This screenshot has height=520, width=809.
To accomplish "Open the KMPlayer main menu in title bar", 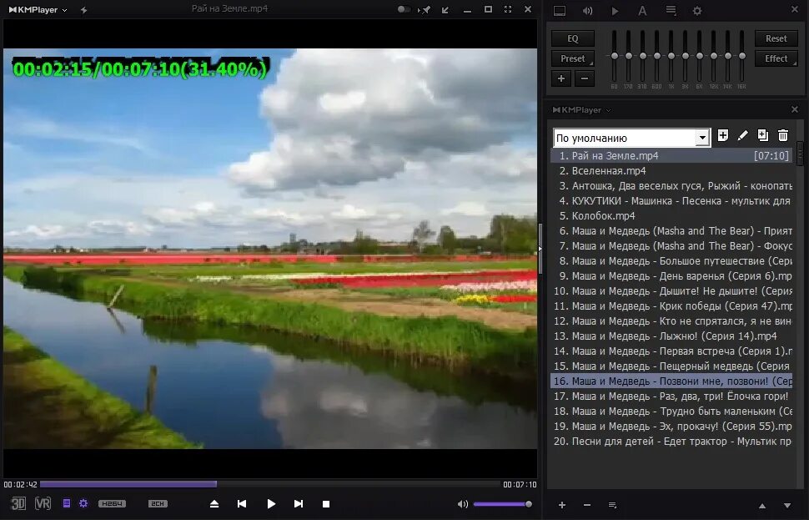I will coord(38,9).
